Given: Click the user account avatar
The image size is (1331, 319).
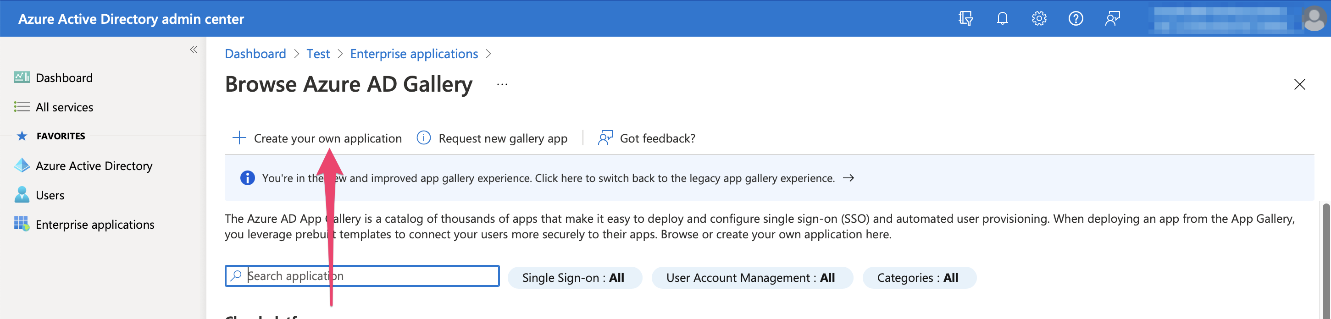Looking at the screenshot, I should point(1314,19).
